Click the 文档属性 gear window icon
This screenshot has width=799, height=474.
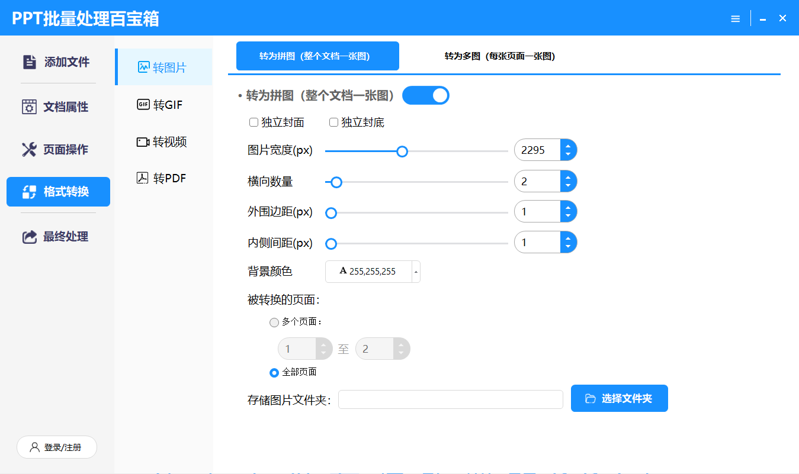pos(29,107)
